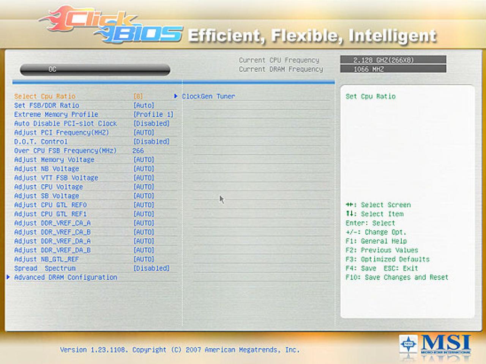
Task: Click Current DRAM Frequency 1066 MHZ bar
Action: point(393,69)
